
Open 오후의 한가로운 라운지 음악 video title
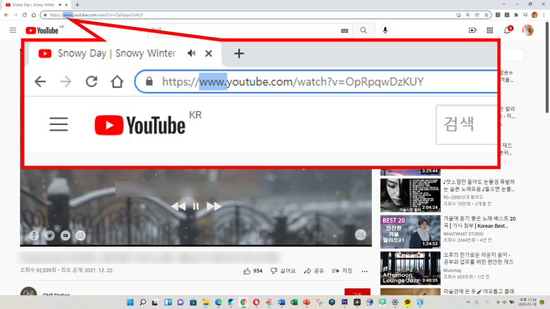point(478,258)
